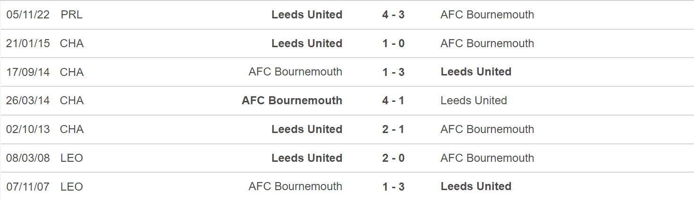The image size is (694, 200).
Task: Open the 1 - 3 score from 07/11/07
Action: [393, 186]
